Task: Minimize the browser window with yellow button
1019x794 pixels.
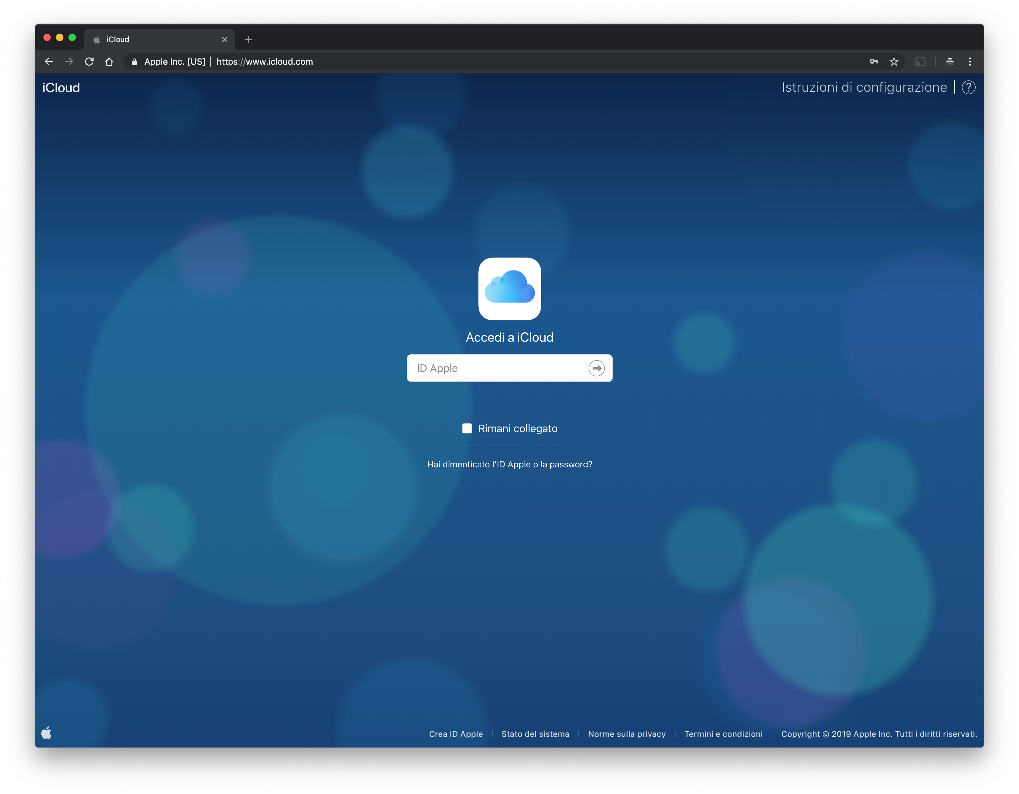Action: coord(60,38)
